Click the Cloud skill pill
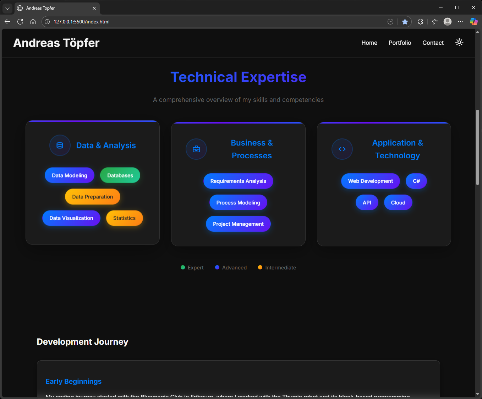This screenshot has width=482, height=399. tap(398, 203)
